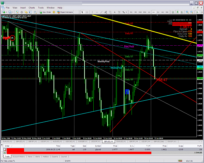Open the Account History terminal tab

coord(19,156)
